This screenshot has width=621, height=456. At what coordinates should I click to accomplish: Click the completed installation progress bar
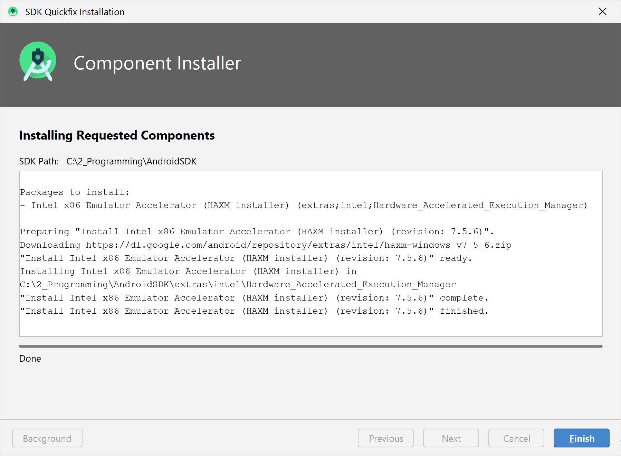click(x=310, y=346)
